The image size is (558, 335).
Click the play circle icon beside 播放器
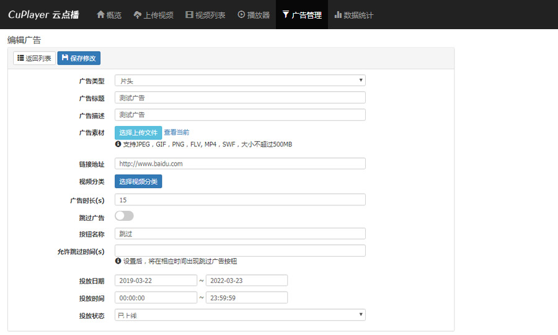point(241,15)
